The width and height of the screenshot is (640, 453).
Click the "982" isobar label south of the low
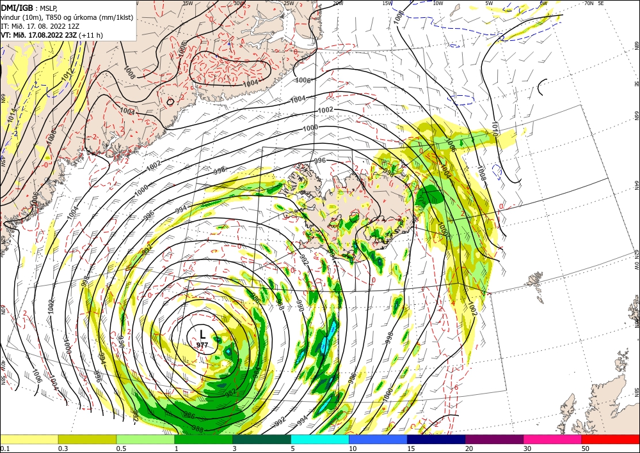click(231, 392)
